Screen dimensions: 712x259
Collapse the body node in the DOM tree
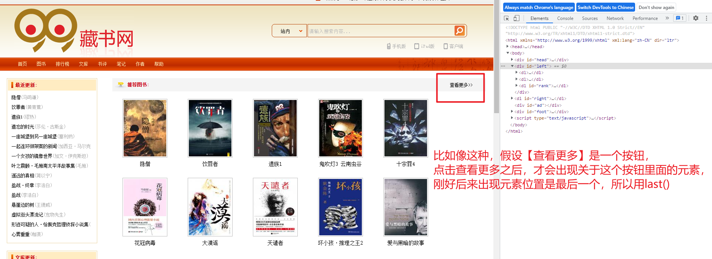pos(508,53)
